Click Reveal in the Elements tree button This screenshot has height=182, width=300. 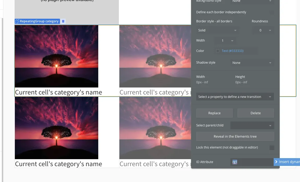click(235, 137)
